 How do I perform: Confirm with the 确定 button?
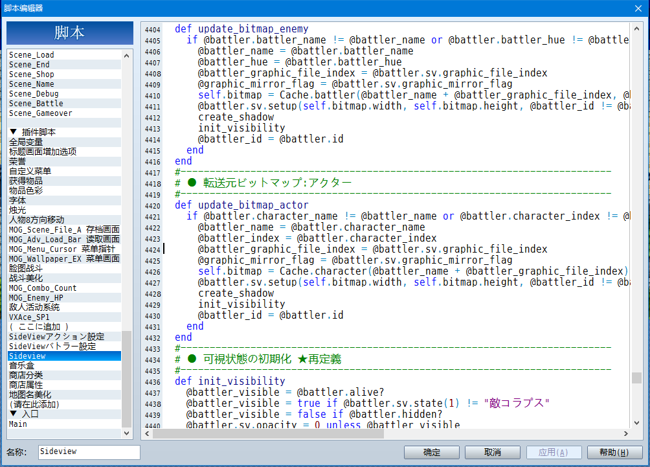click(432, 452)
